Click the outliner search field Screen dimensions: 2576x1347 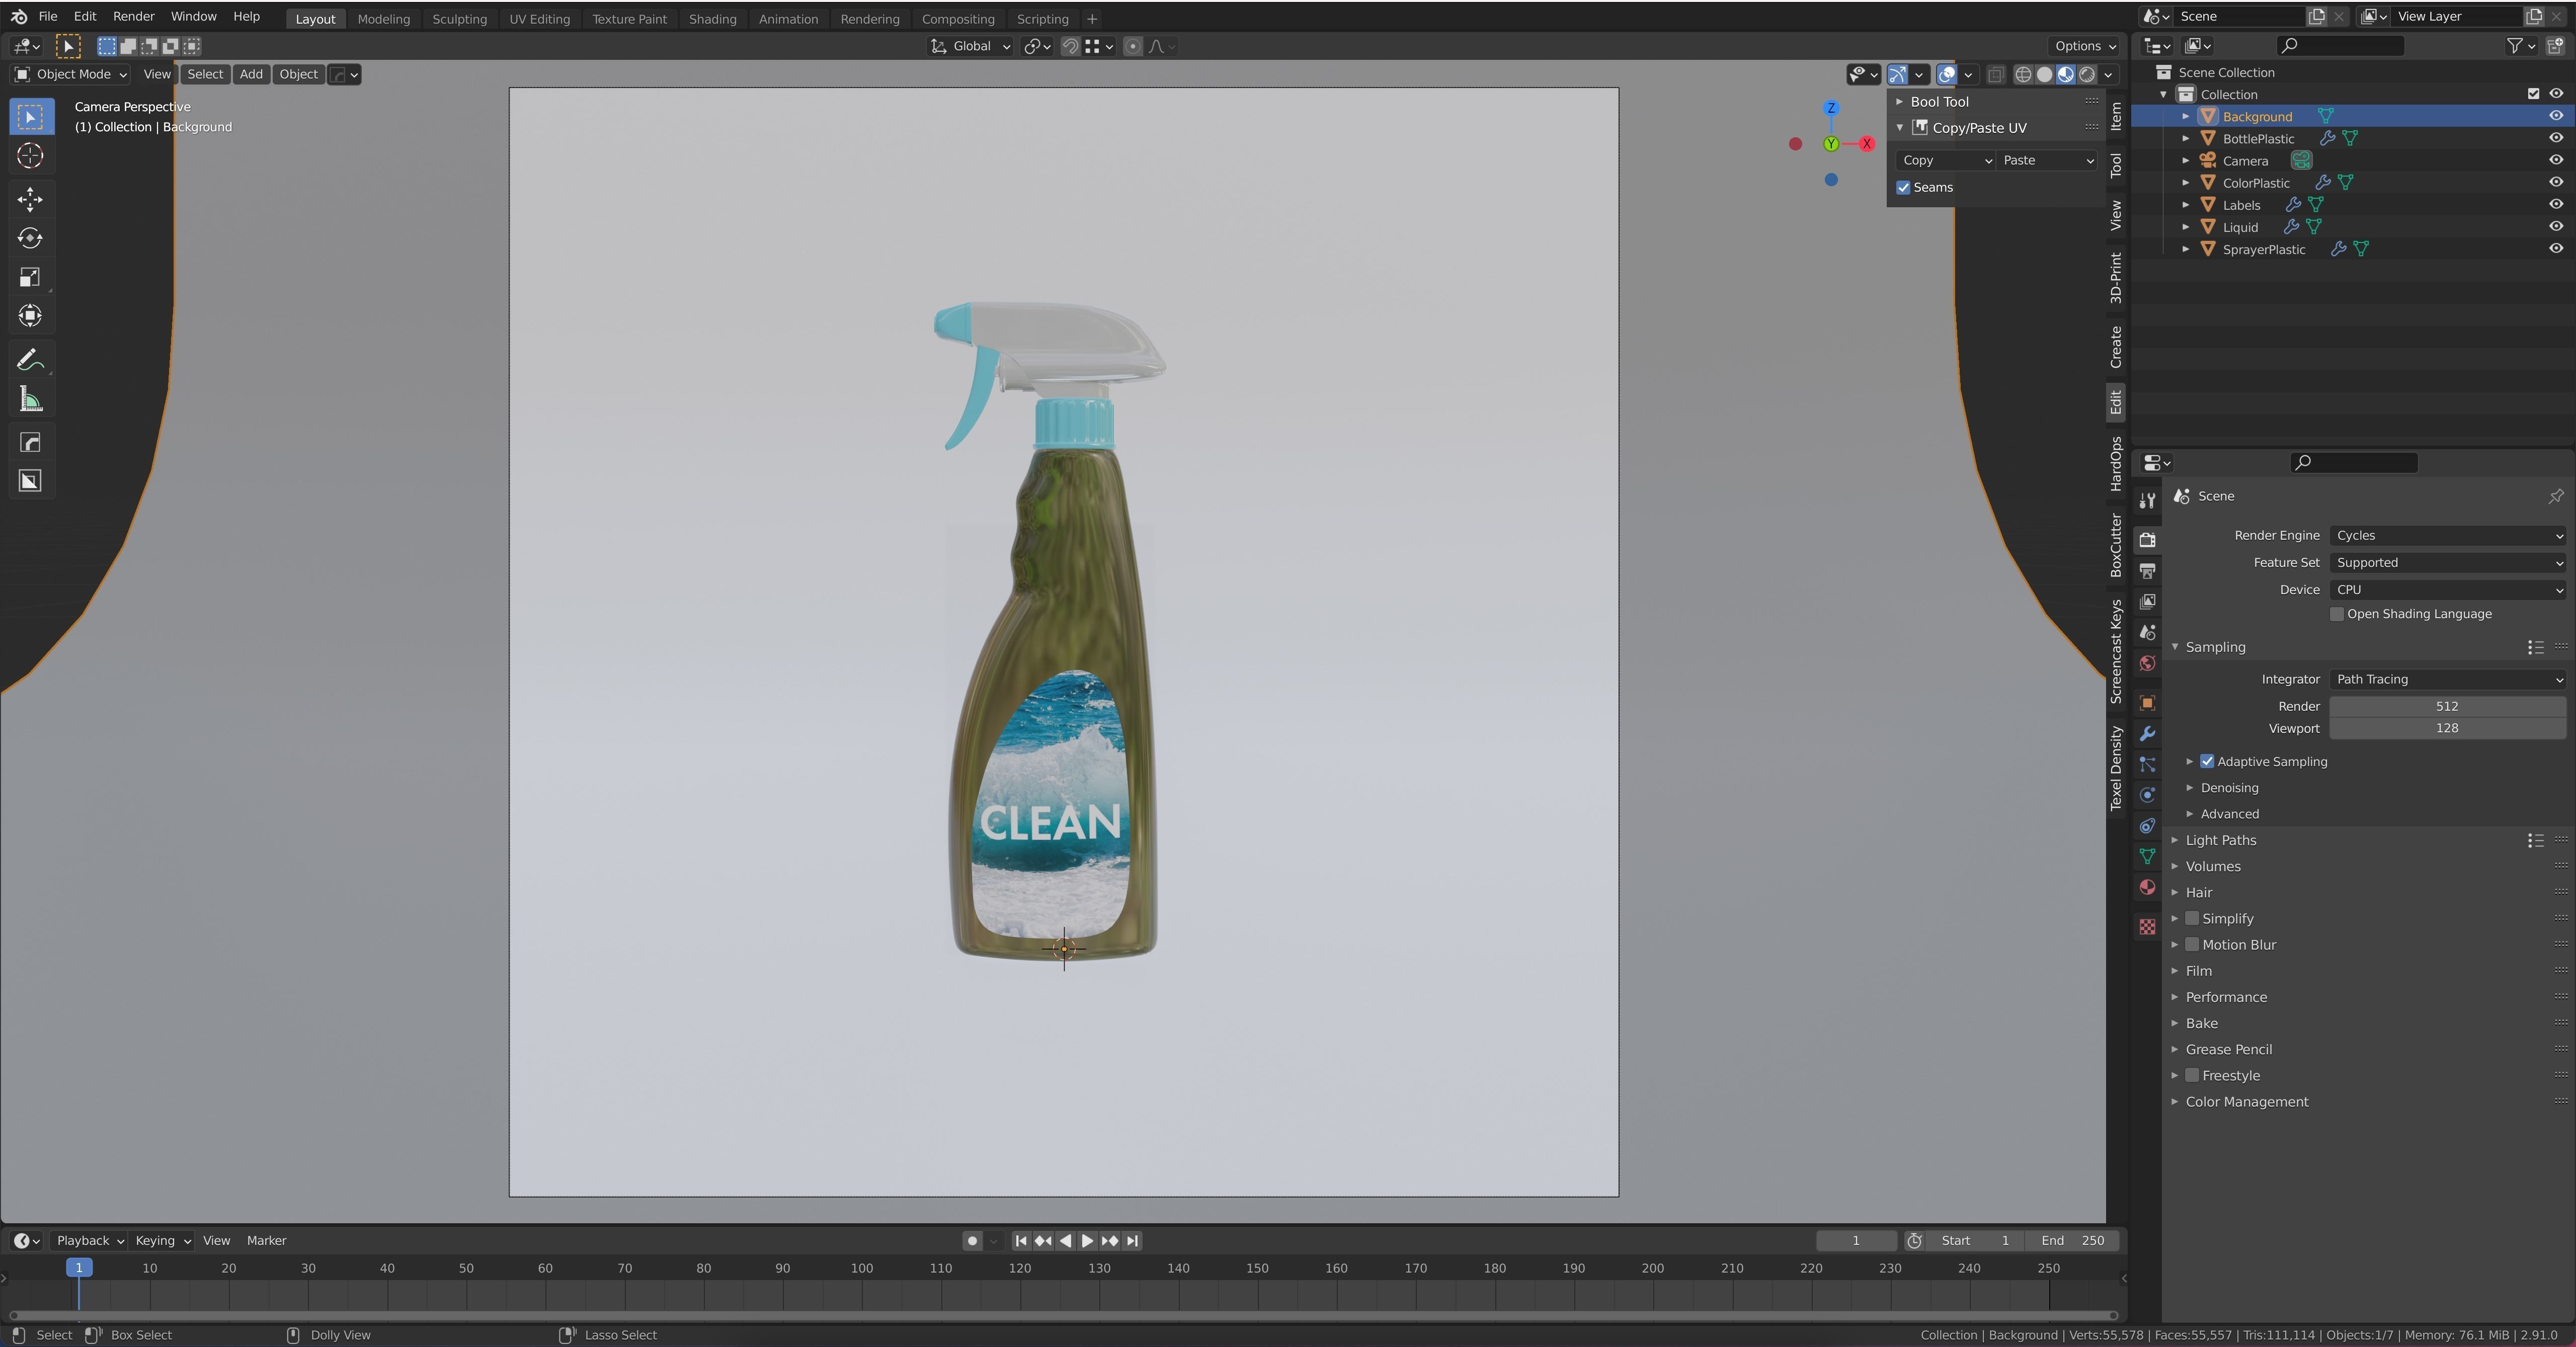(x=2340, y=45)
